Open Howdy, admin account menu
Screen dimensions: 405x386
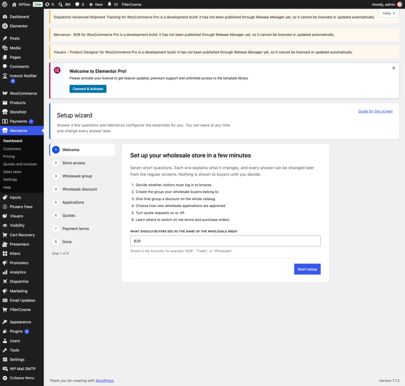[387, 4]
